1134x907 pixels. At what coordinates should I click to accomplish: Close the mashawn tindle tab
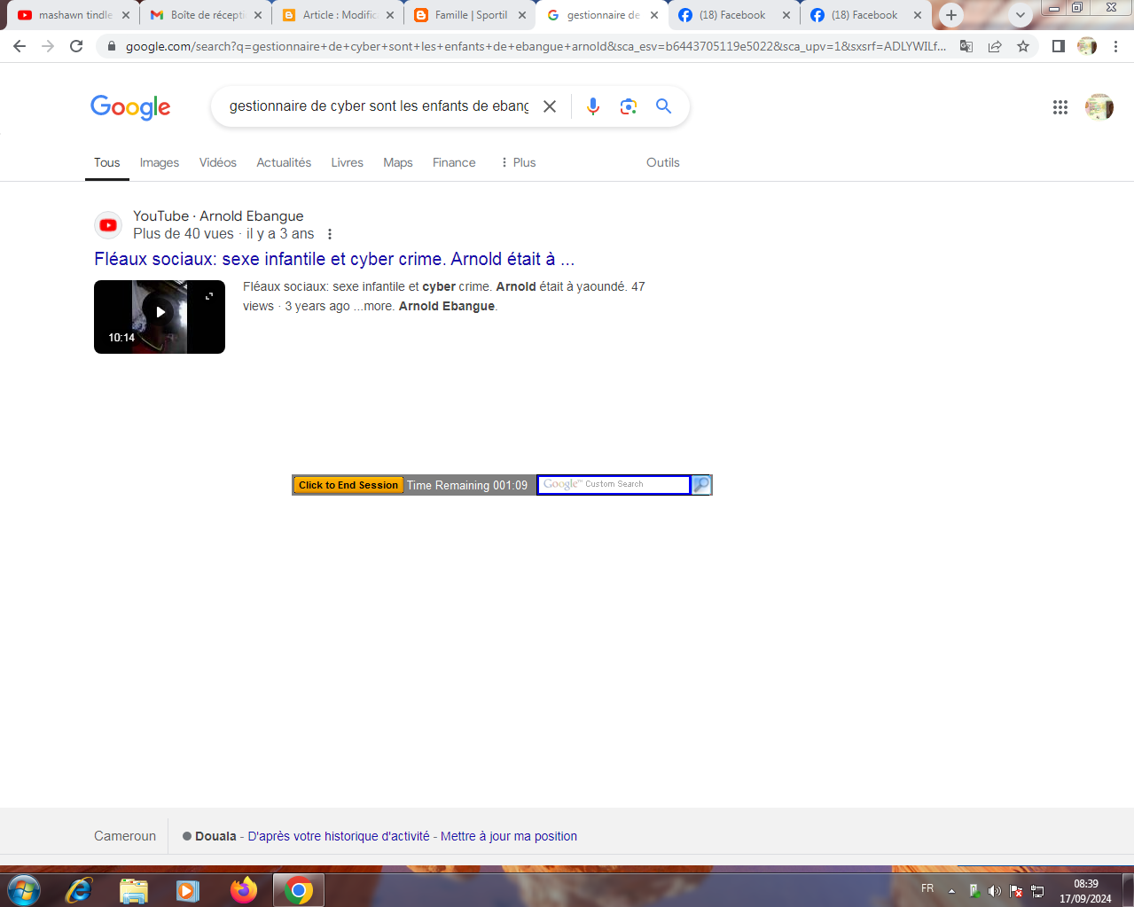tap(126, 15)
